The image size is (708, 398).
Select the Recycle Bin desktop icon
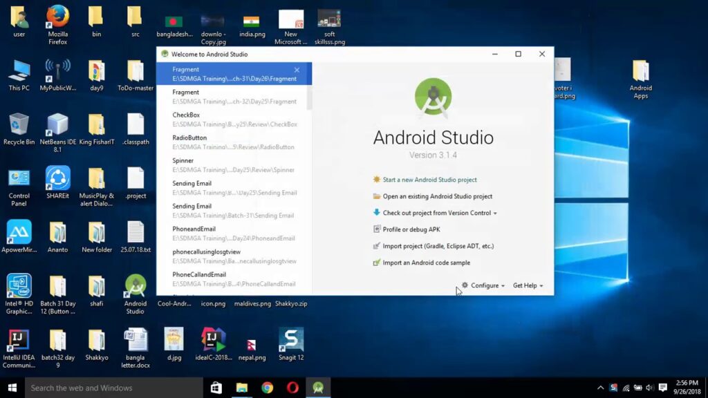(19, 129)
